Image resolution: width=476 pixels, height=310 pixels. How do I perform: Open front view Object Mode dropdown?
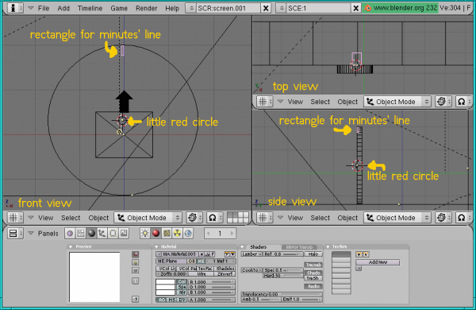pos(148,218)
